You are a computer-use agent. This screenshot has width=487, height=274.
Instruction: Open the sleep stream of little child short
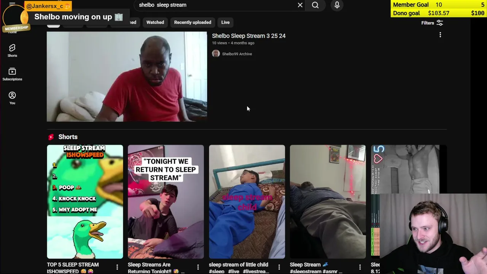(x=247, y=202)
